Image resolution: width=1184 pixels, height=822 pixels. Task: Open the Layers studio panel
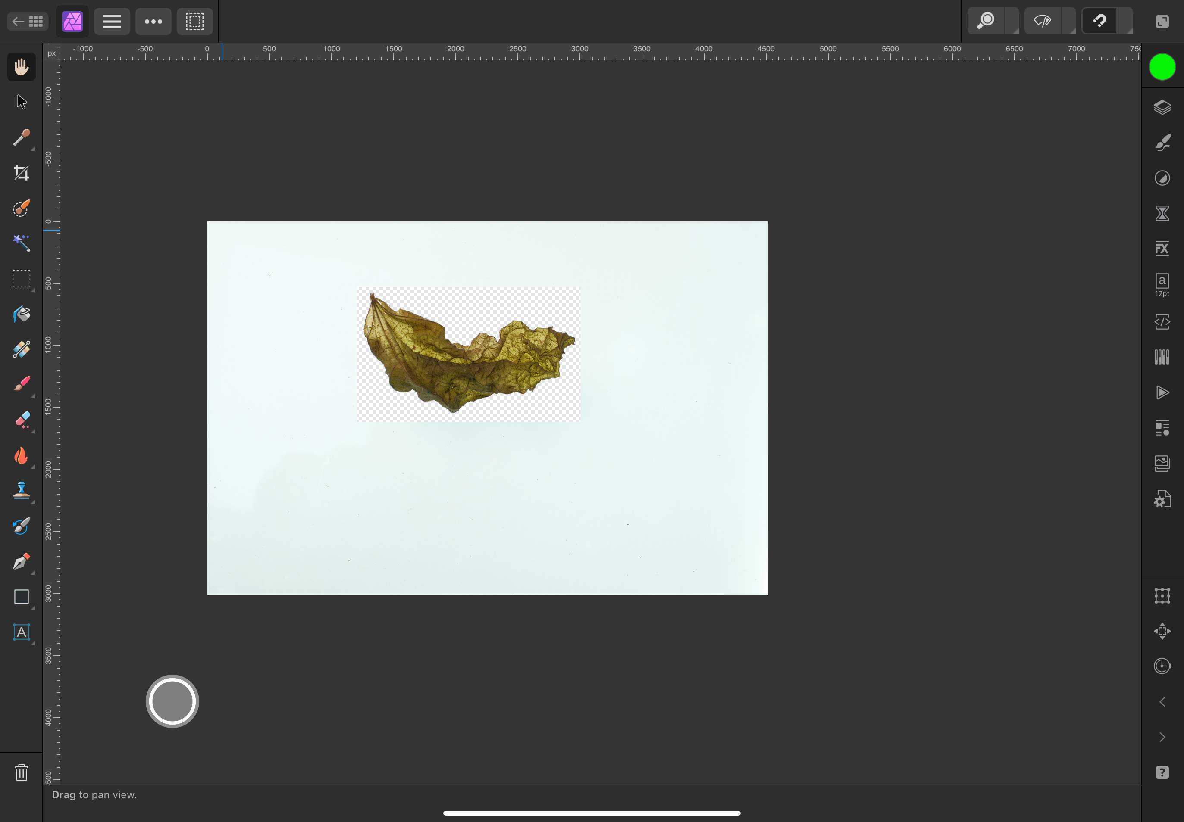click(1162, 108)
